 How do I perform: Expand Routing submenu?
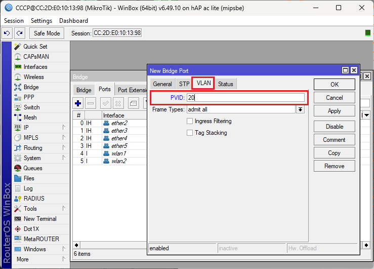pos(64,148)
